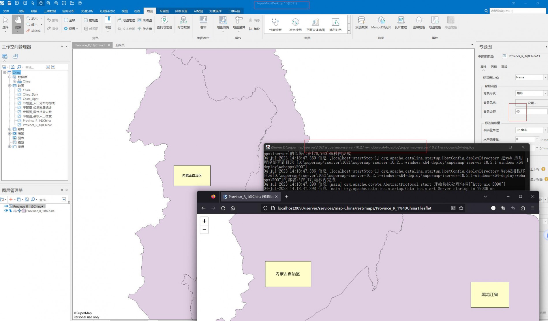The height and width of the screenshot is (321, 548).
Task: Click the 选择 arrow tool in the ribbon
Action: (x=5, y=24)
